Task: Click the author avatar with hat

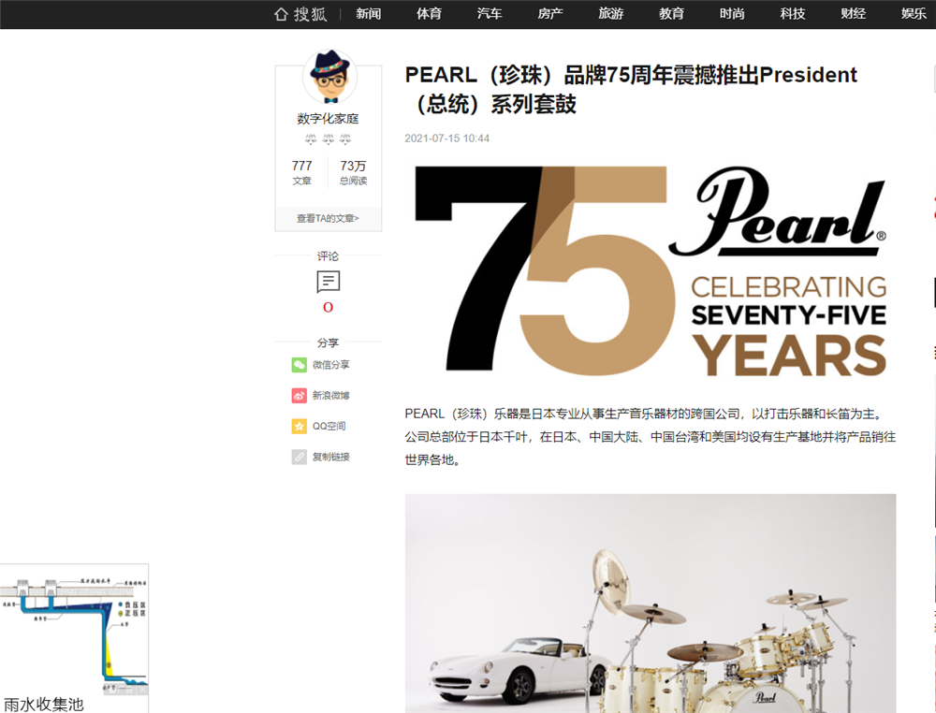Action: [329, 78]
